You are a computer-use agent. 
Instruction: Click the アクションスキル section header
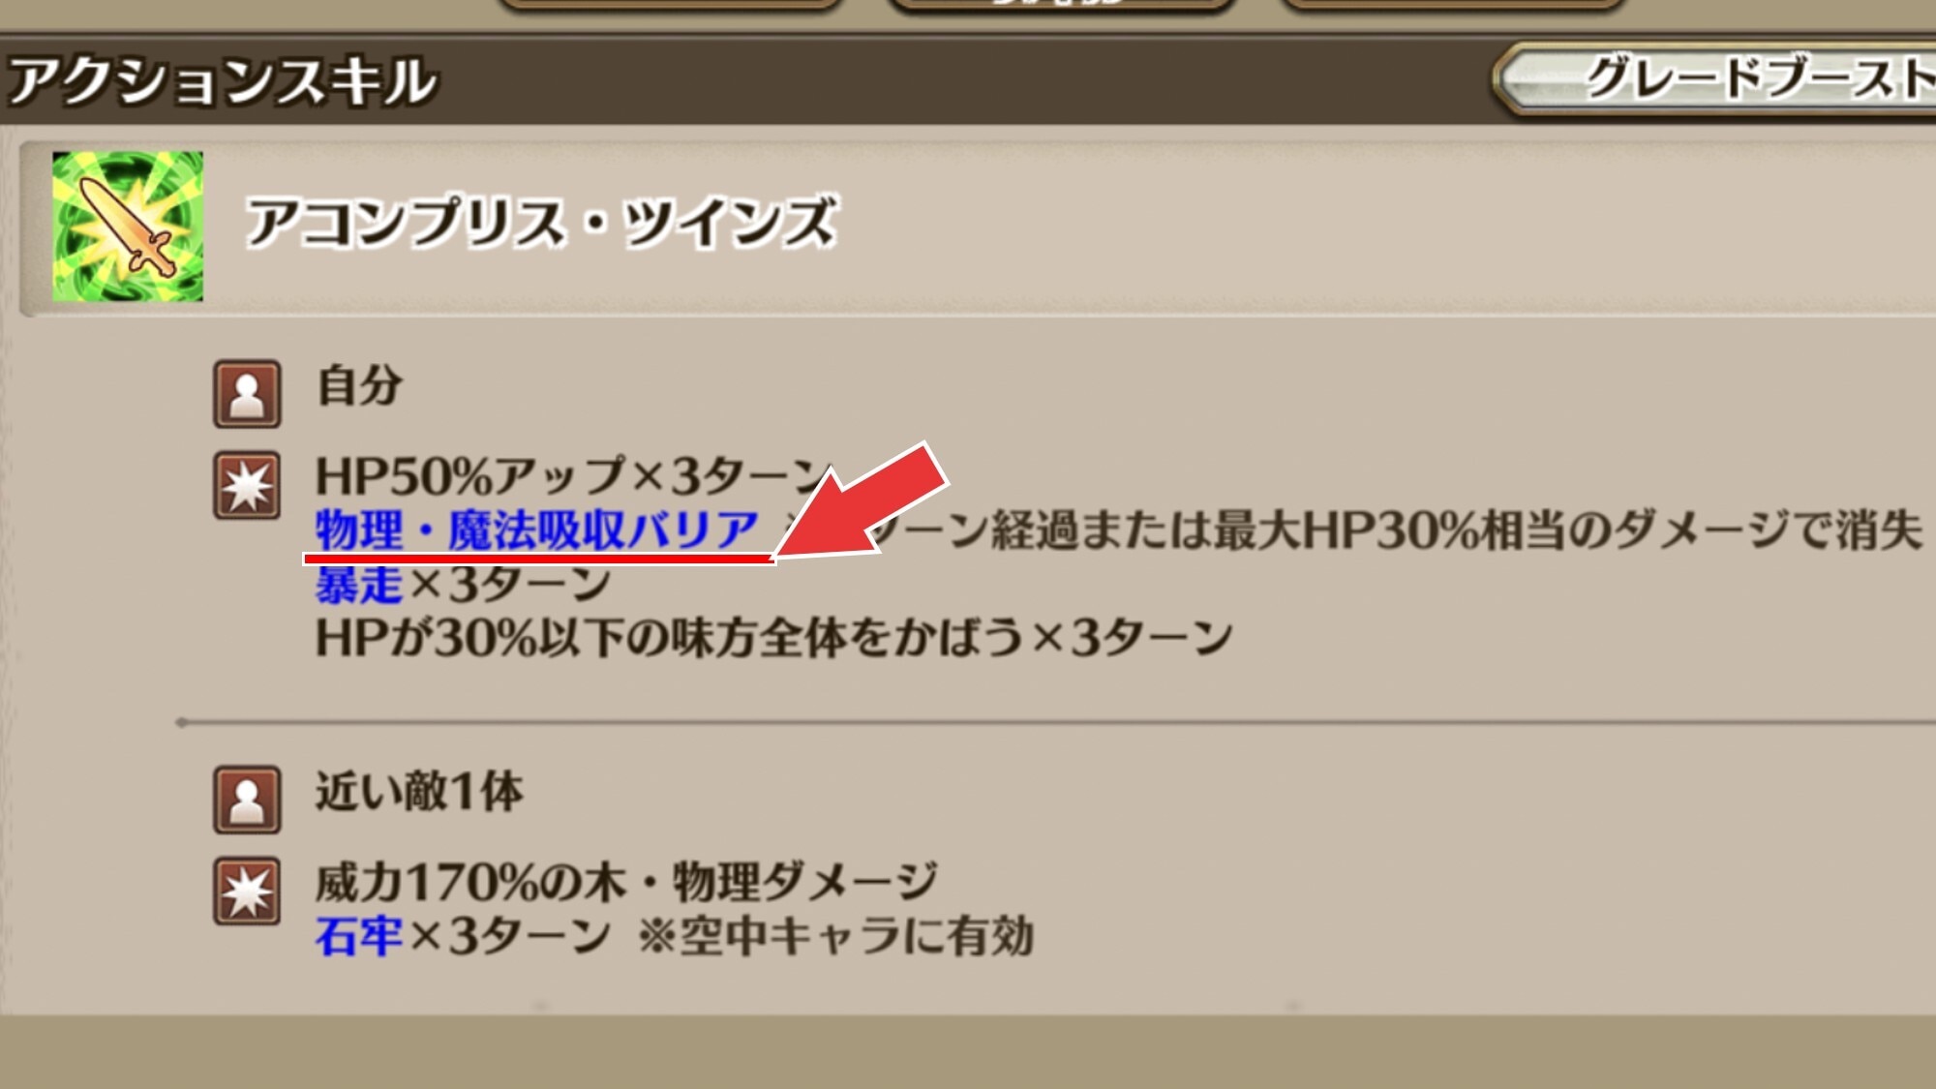(x=223, y=80)
